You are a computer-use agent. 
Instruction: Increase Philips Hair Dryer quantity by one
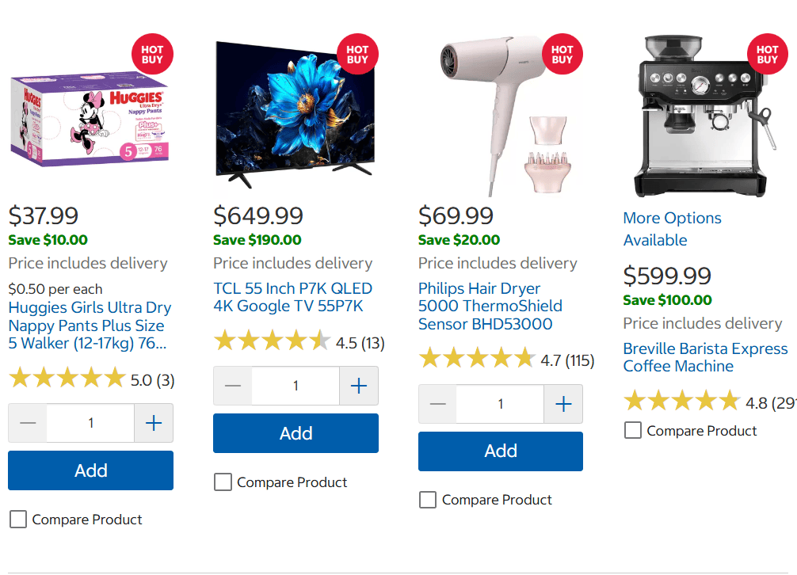coord(563,404)
